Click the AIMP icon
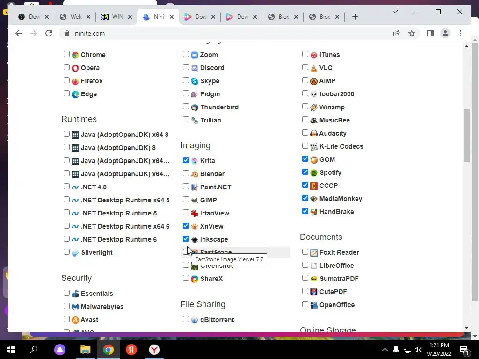The width and height of the screenshot is (479, 359). point(314,81)
